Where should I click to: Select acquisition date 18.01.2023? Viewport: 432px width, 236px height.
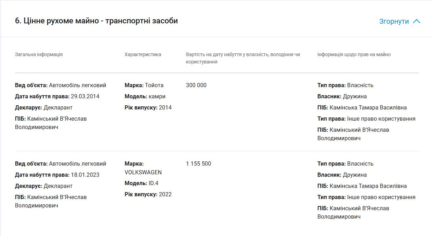pos(85,175)
